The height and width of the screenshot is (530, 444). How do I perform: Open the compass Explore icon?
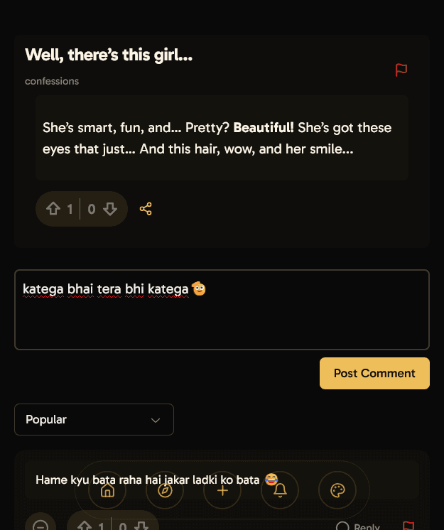(165, 490)
